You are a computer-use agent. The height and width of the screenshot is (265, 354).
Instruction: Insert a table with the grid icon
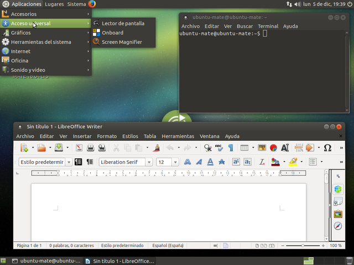244,148
